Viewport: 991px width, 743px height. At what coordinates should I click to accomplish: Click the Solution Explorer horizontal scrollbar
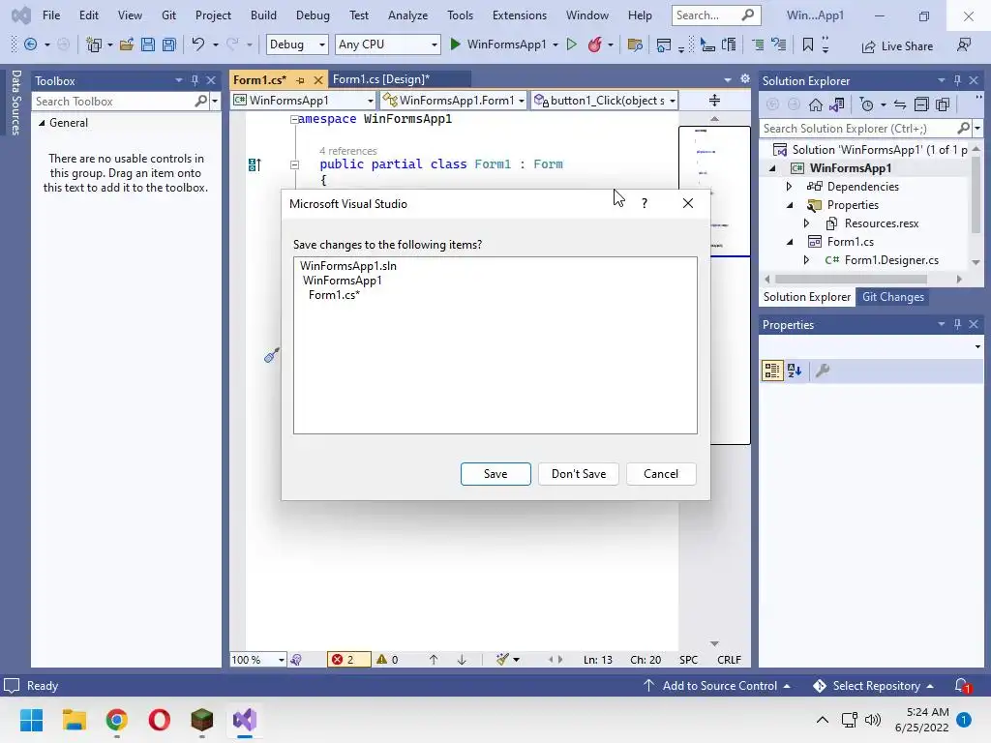[851, 279]
